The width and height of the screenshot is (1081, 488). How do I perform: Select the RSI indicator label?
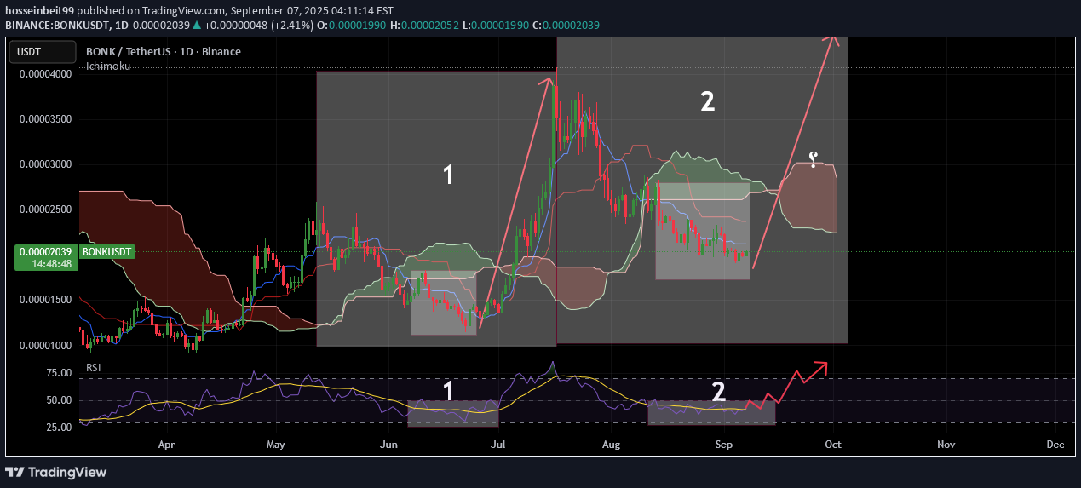click(93, 367)
